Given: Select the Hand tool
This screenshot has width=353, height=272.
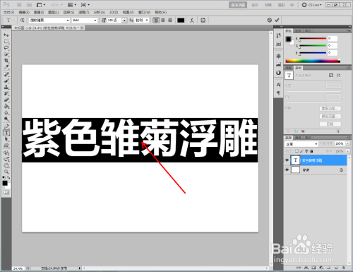Looking at the screenshot, I should (6, 165).
